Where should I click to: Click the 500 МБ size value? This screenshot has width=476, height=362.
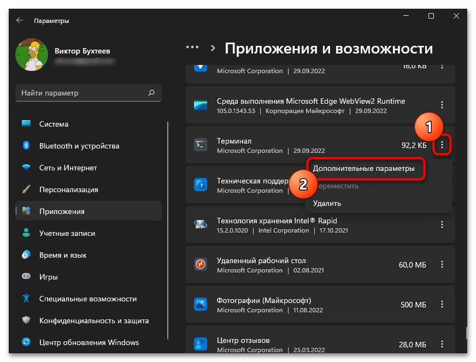click(414, 305)
